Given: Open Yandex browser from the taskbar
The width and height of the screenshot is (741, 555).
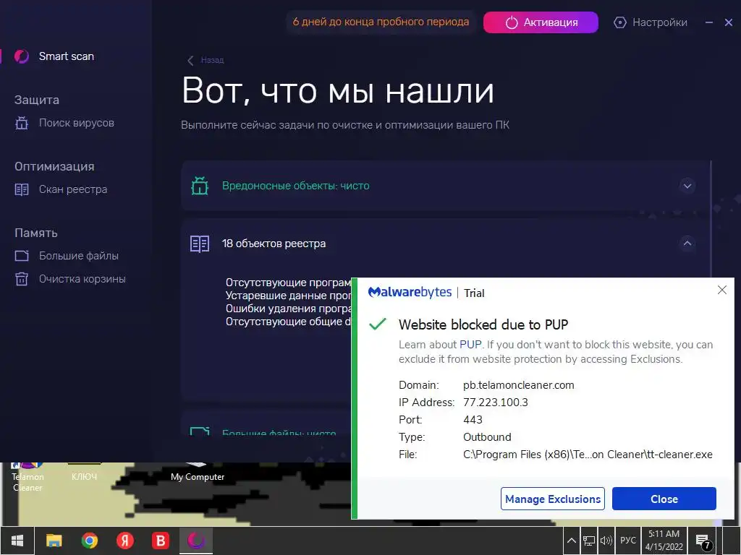Looking at the screenshot, I should 125,541.
